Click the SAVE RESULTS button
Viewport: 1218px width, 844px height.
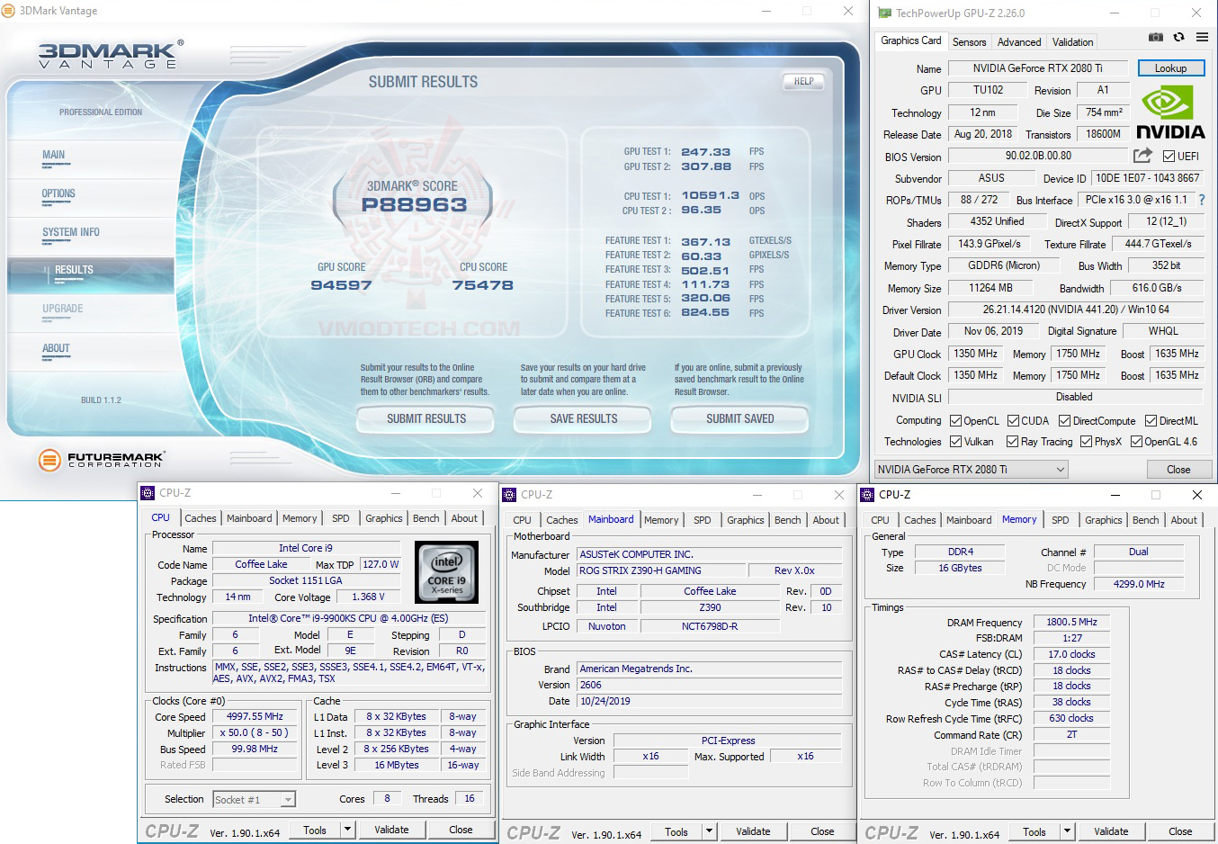click(x=583, y=419)
